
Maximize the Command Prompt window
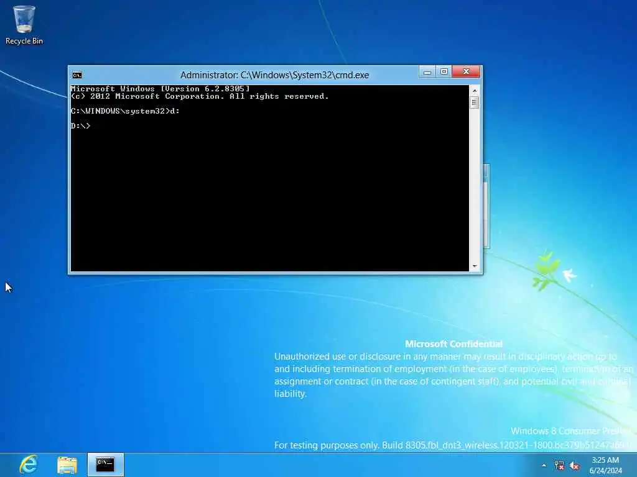444,72
